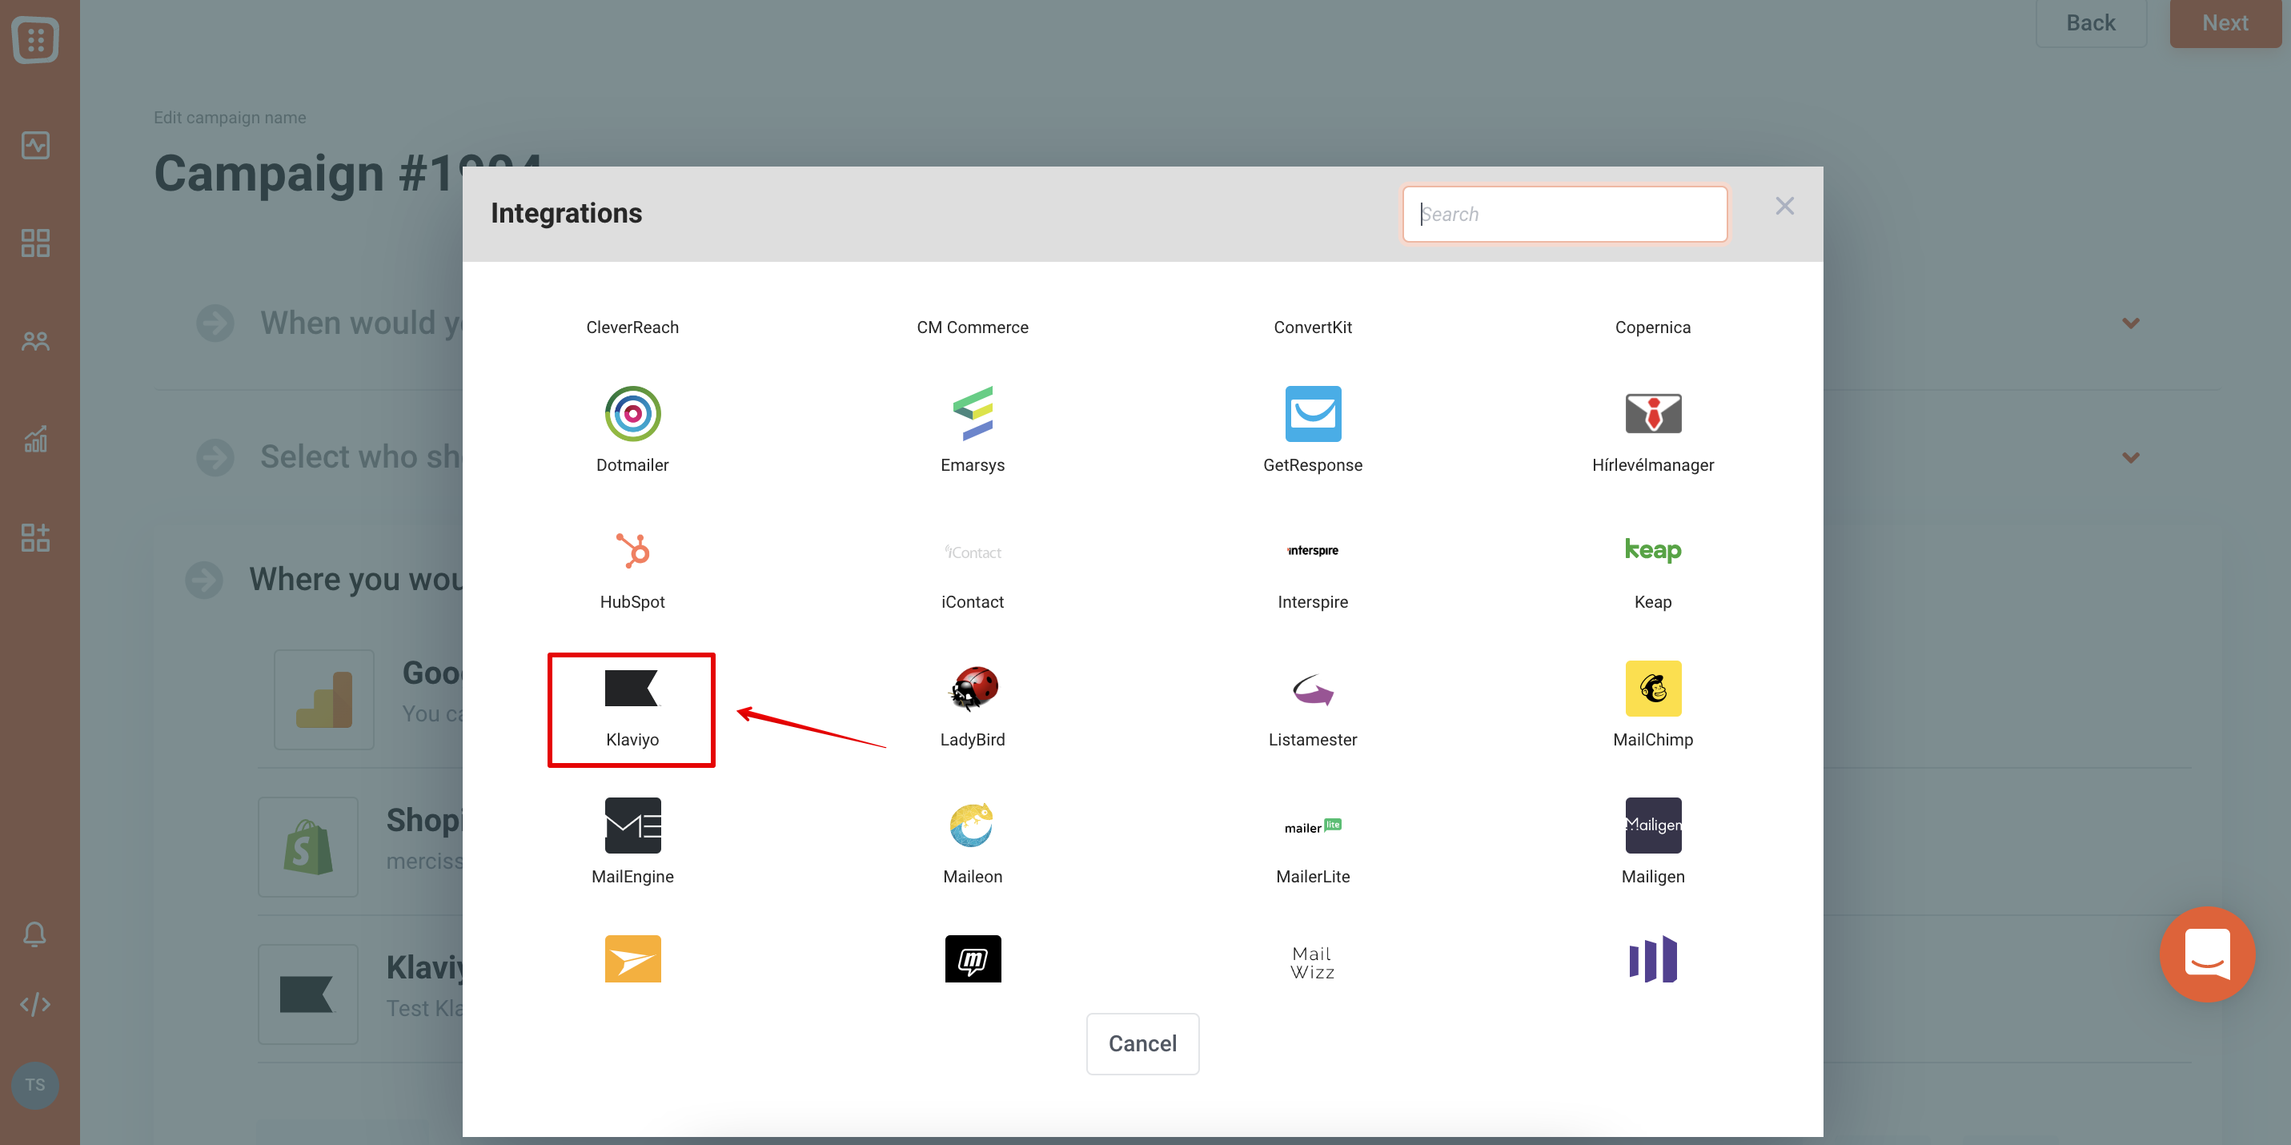Pick the Mailigen integration icon
Viewport: 2291px width, 1145px height.
point(1652,825)
